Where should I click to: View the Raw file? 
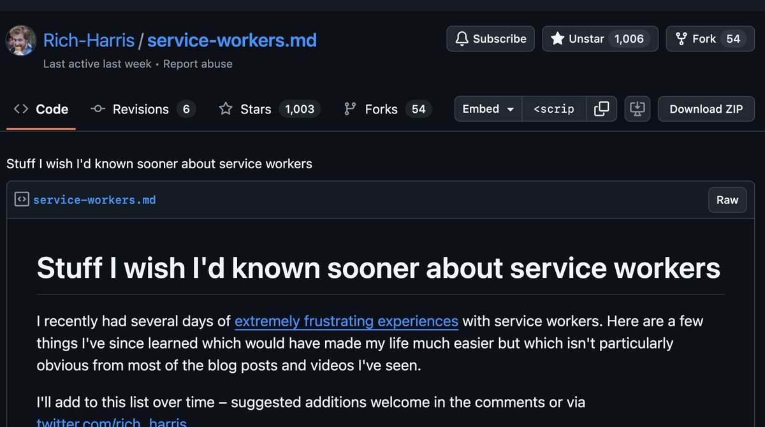727,199
